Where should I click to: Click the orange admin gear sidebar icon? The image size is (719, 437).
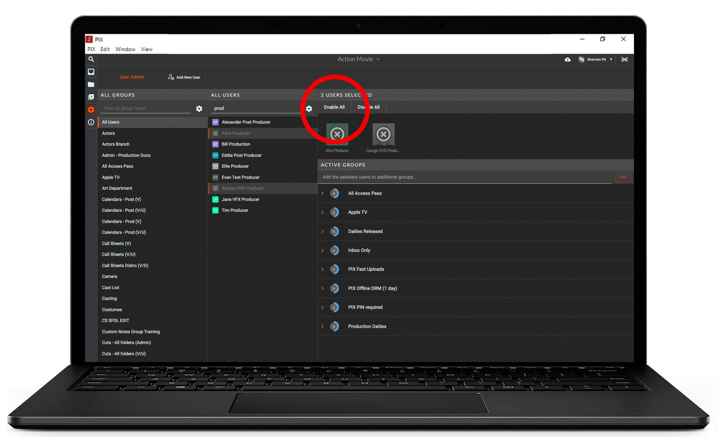click(91, 109)
